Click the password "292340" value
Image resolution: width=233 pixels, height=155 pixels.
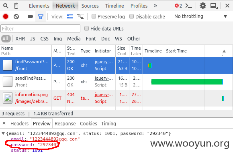[47, 145]
